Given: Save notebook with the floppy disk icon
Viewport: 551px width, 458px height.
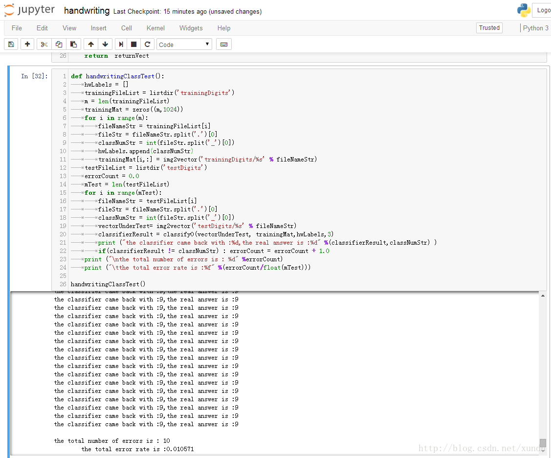Looking at the screenshot, I should (x=11, y=45).
